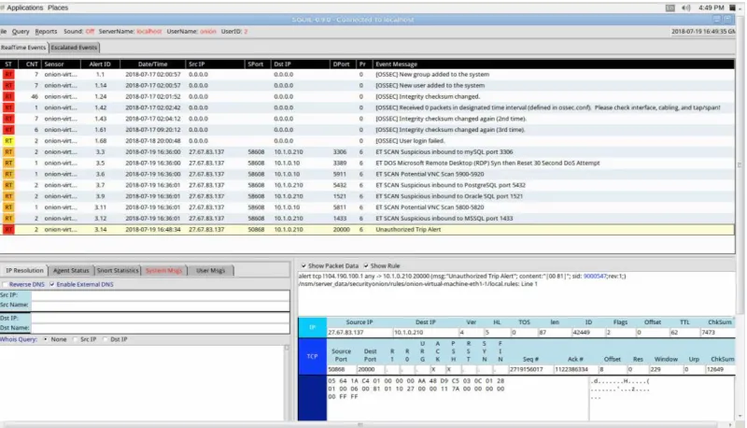Click RT status of Received 0 packets row
This screenshot has height=428, width=747.
[x=8, y=107]
